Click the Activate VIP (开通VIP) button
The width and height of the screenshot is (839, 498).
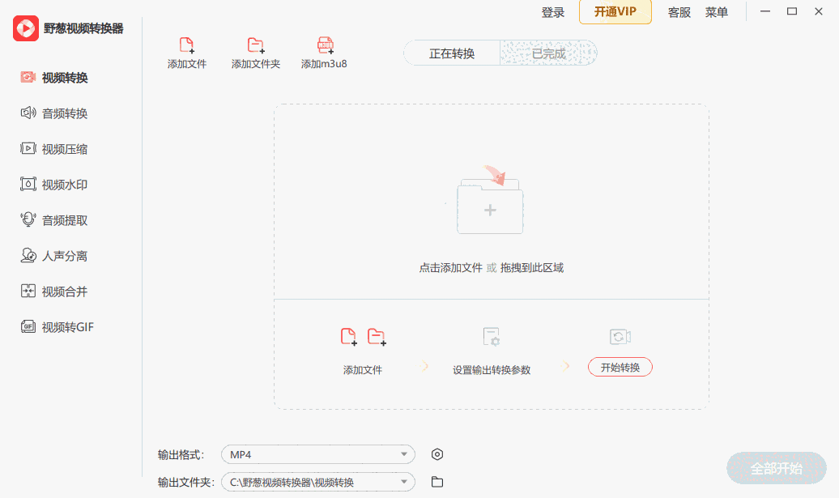pos(615,12)
